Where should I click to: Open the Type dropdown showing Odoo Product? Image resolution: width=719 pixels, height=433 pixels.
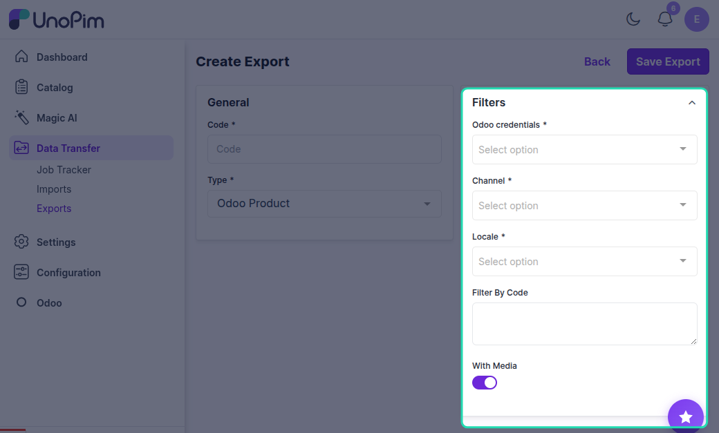pyautogui.click(x=324, y=204)
